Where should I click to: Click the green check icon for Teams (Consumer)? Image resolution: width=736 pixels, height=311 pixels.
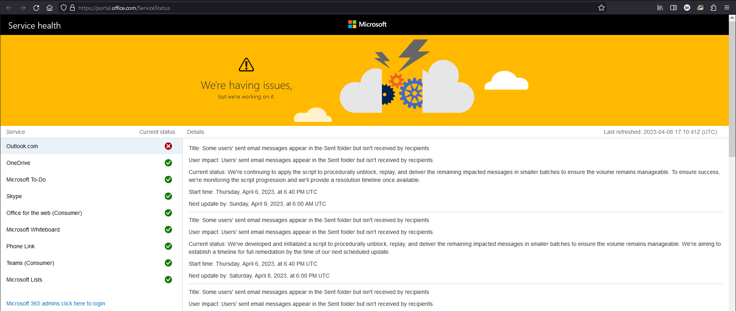168,263
